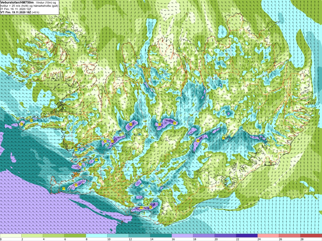
Task: Click the dark teal 14–16 legend swatch
Action: [161, 236]
